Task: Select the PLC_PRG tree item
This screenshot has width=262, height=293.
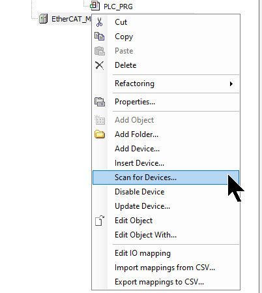Action: 118,7
